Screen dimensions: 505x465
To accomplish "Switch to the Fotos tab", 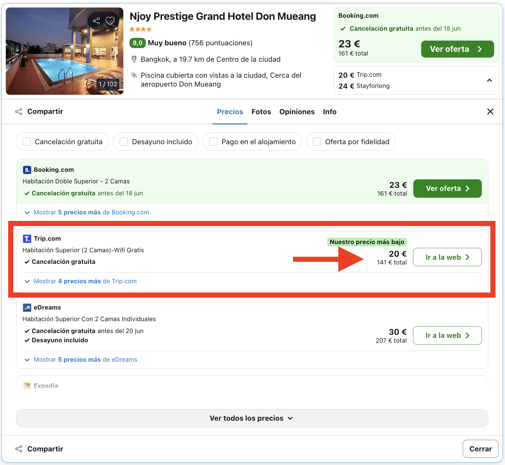I will (x=261, y=112).
